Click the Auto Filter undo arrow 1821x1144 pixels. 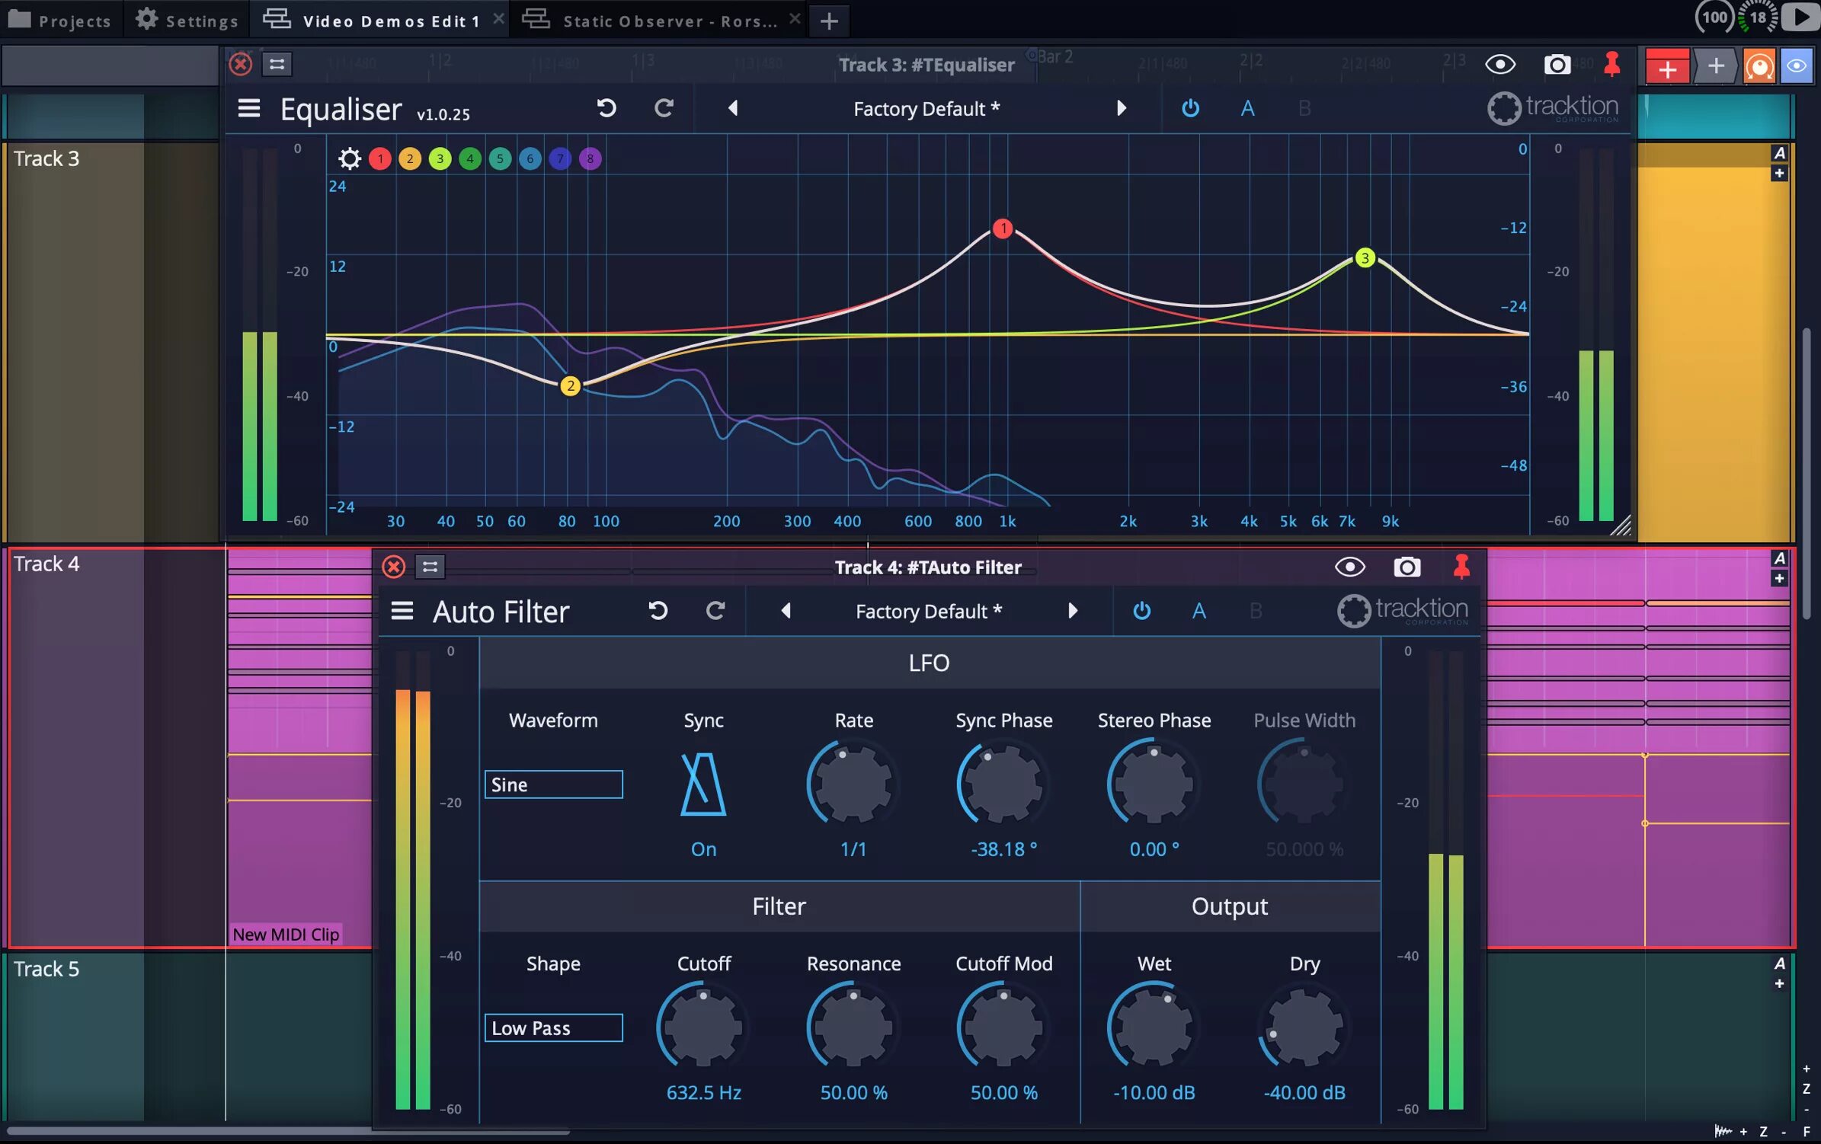[658, 611]
